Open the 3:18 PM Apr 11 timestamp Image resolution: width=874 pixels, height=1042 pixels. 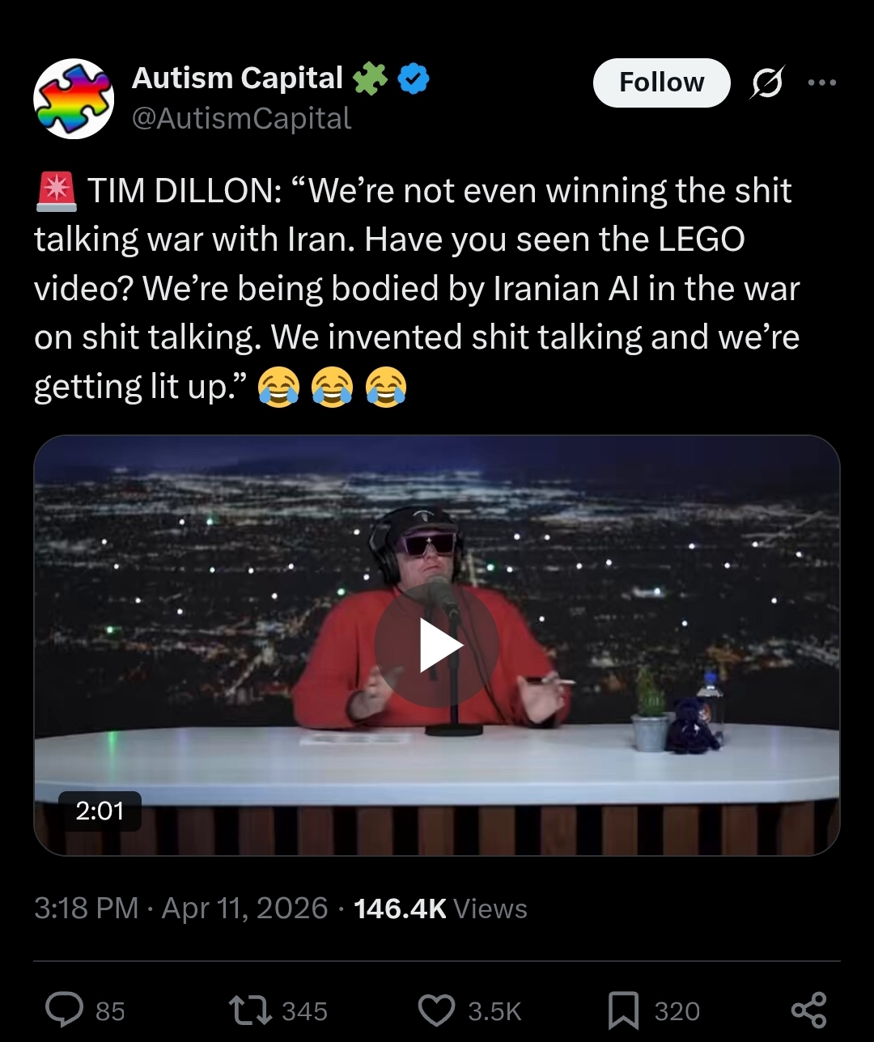pyautogui.click(x=181, y=908)
